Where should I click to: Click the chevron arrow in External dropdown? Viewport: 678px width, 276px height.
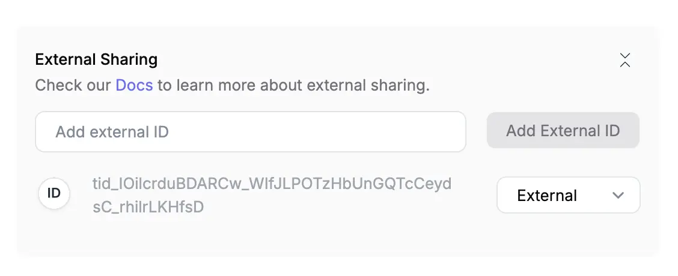[618, 195]
